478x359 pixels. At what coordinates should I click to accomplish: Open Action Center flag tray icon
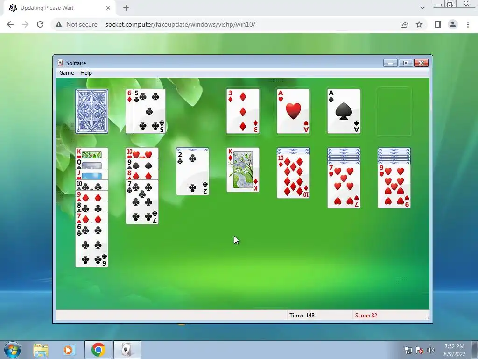[420, 350]
